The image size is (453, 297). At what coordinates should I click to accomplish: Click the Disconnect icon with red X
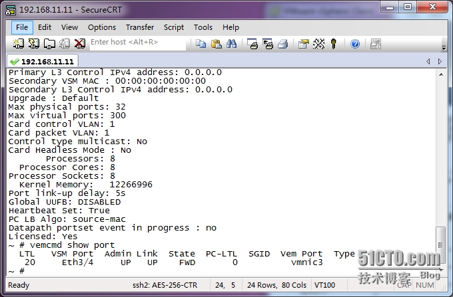tap(80, 44)
